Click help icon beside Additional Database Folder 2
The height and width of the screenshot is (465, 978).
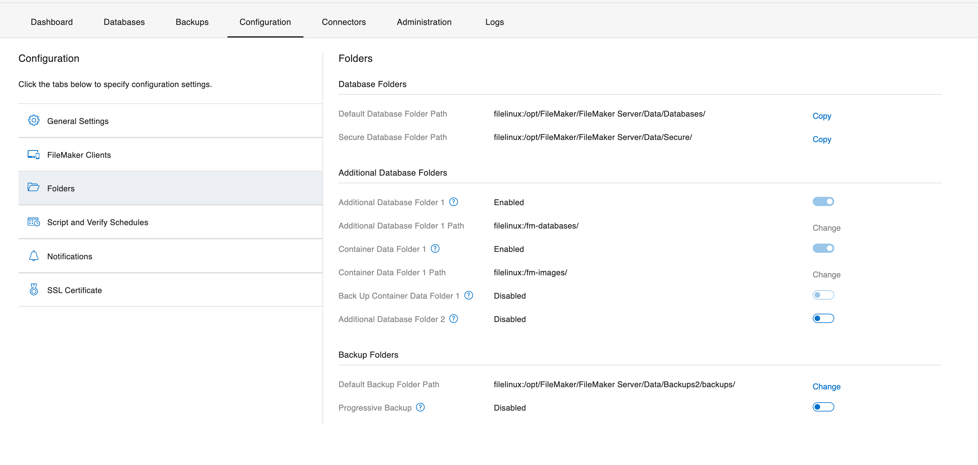(x=453, y=319)
